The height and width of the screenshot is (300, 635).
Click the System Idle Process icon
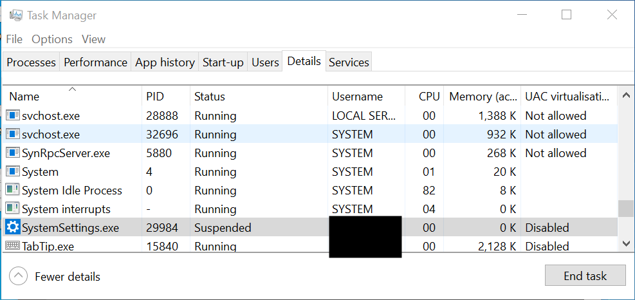(13, 191)
